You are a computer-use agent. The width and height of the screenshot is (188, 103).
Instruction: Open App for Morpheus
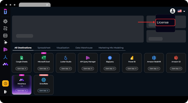click(22, 91)
